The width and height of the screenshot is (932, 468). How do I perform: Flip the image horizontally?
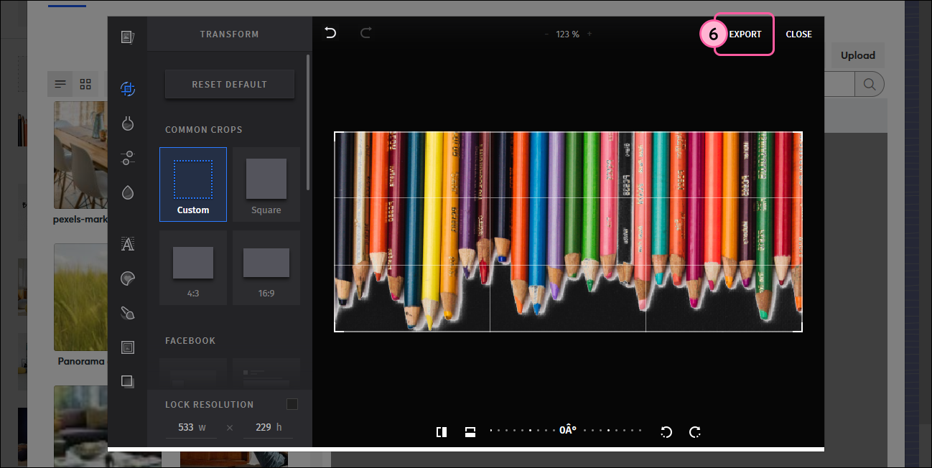click(x=442, y=431)
